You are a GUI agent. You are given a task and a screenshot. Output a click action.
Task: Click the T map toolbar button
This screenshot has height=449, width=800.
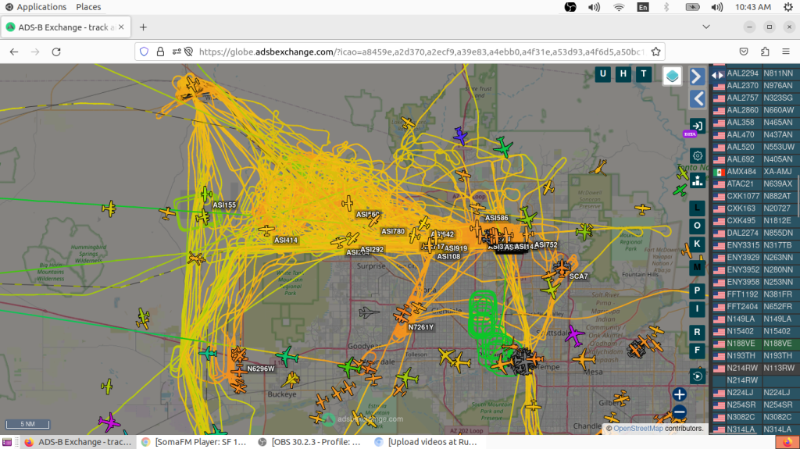pyautogui.click(x=644, y=74)
